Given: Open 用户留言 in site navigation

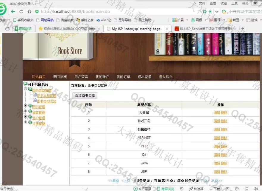Looking at the screenshot, I should click(x=81, y=77).
